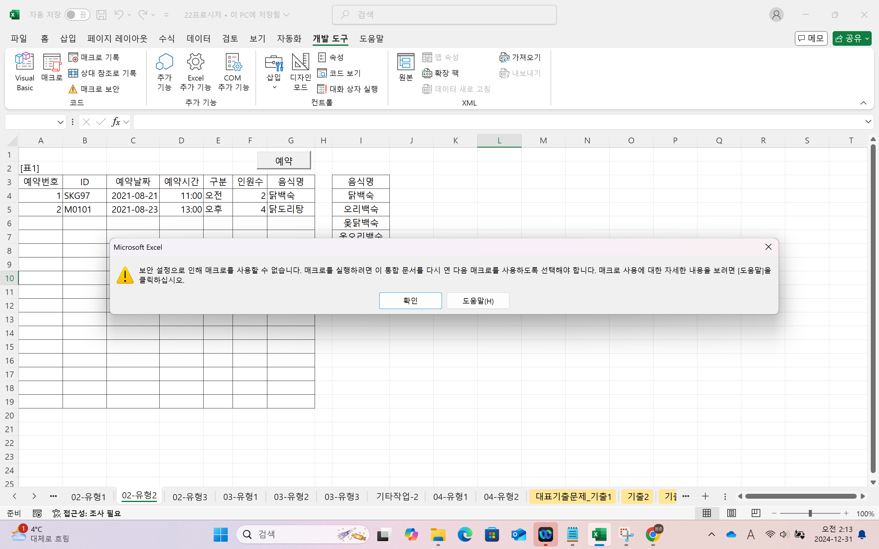Screen dimensions: 879x549
Task: Open the Name Box dropdown arrow
Action: coord(60,122)
